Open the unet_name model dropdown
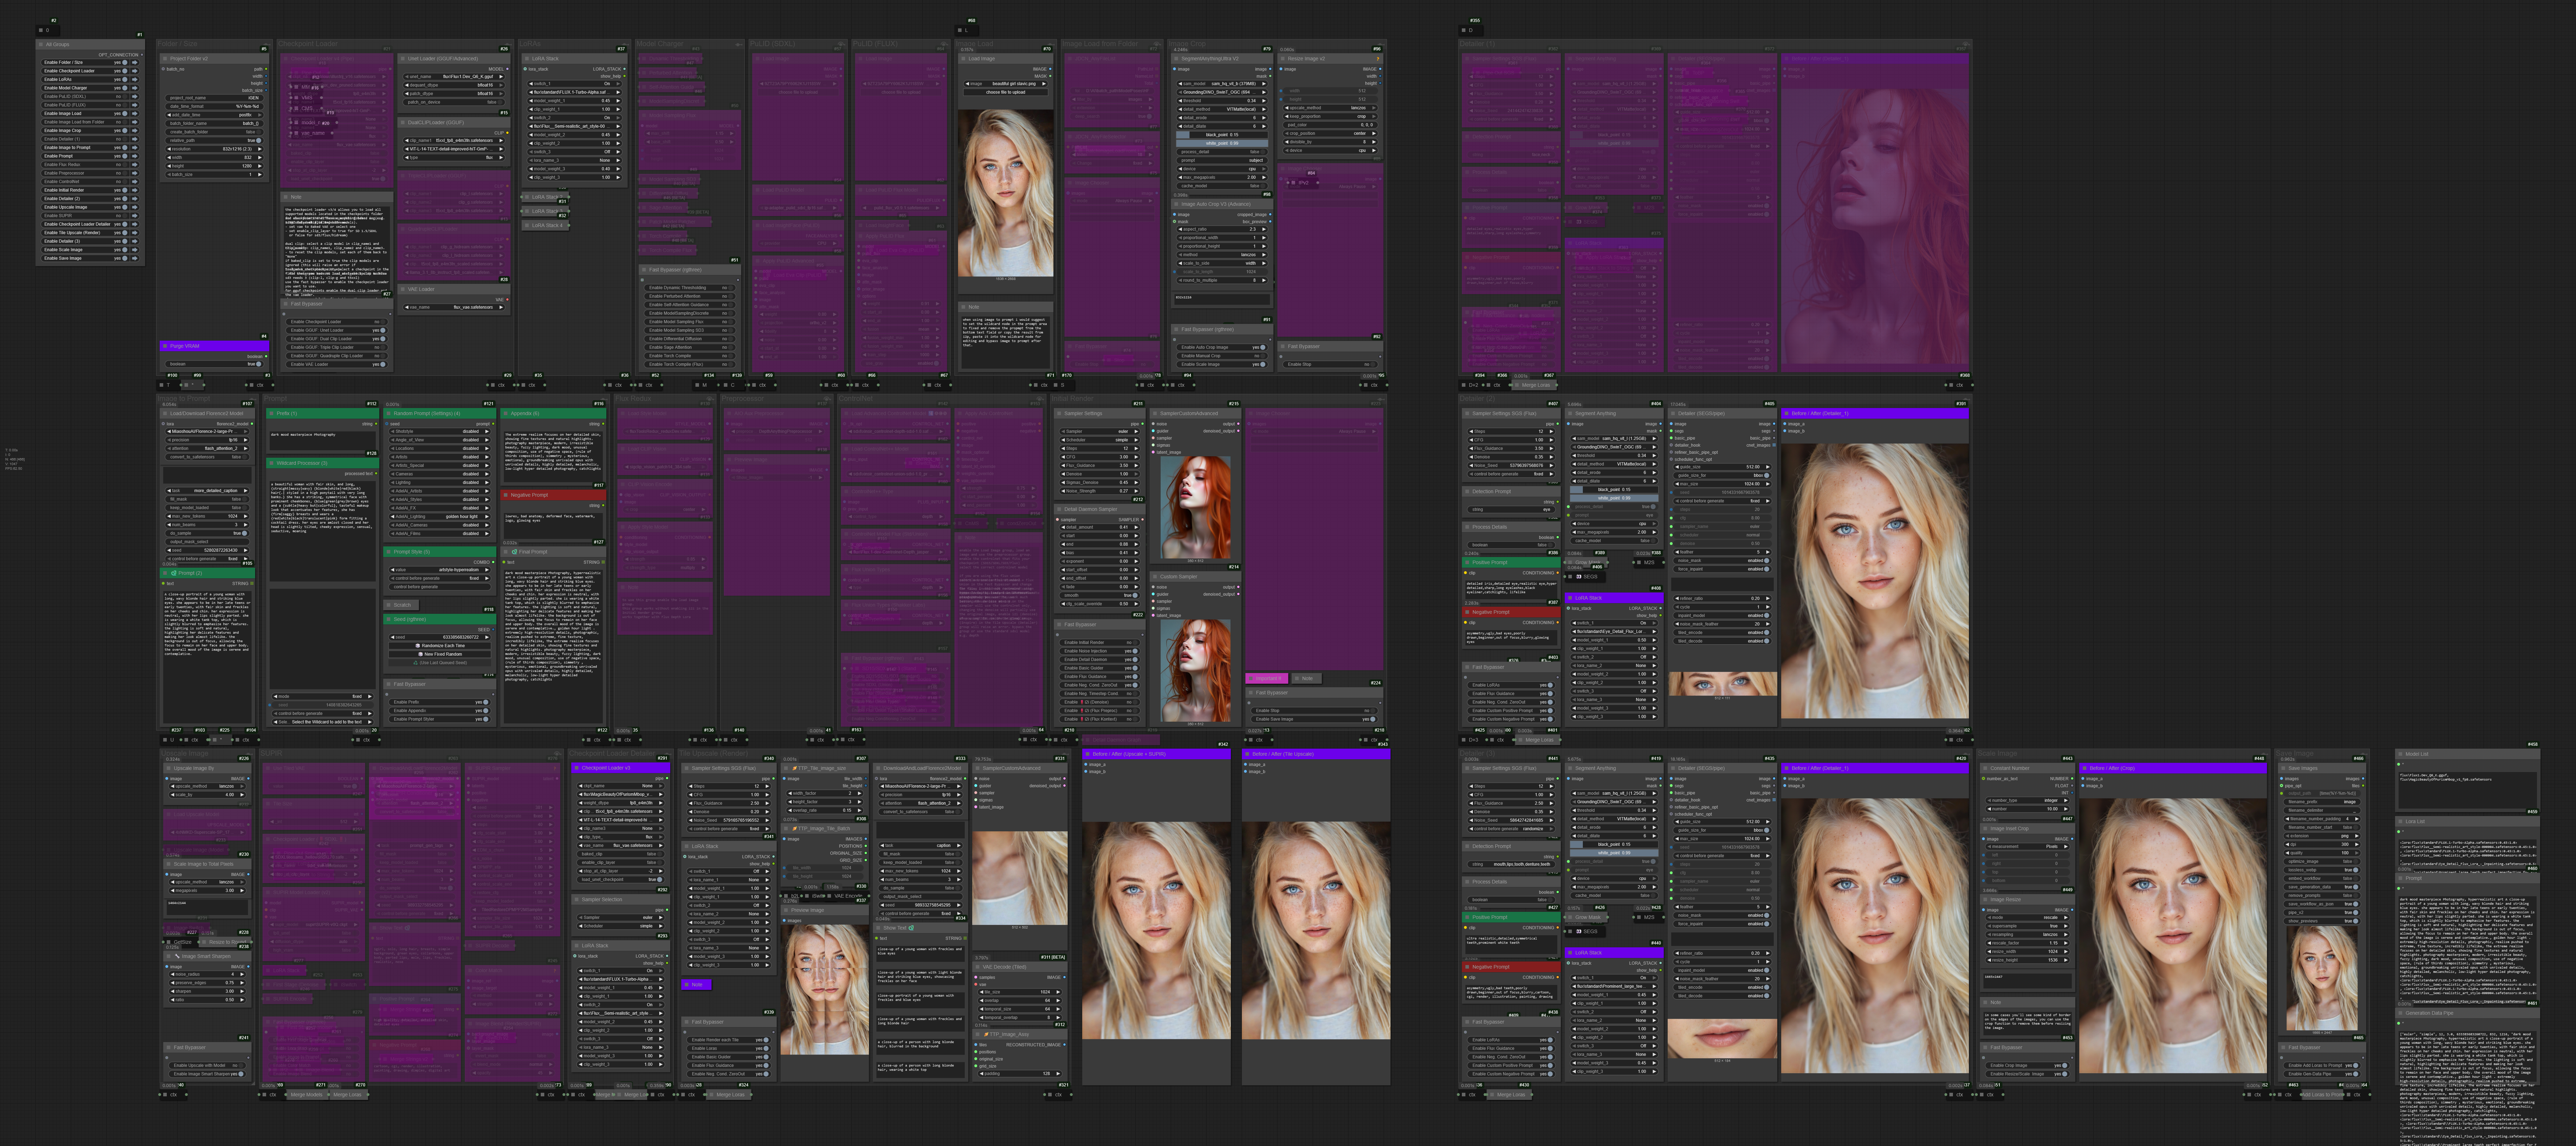 pyautogui.click(x=454, y=77)
